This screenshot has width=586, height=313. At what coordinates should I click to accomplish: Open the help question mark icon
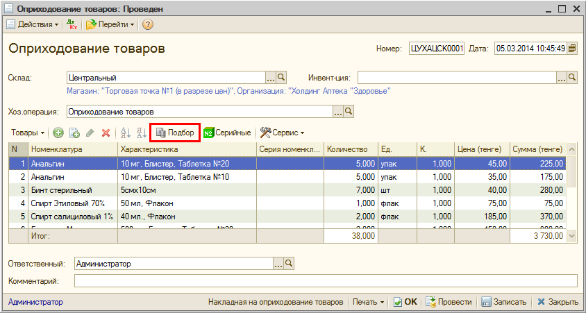pos(147,24)
